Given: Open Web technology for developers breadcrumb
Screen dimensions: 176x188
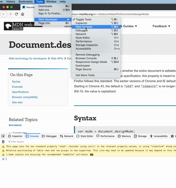Looking at the screenshot, I should click(27, 58).
